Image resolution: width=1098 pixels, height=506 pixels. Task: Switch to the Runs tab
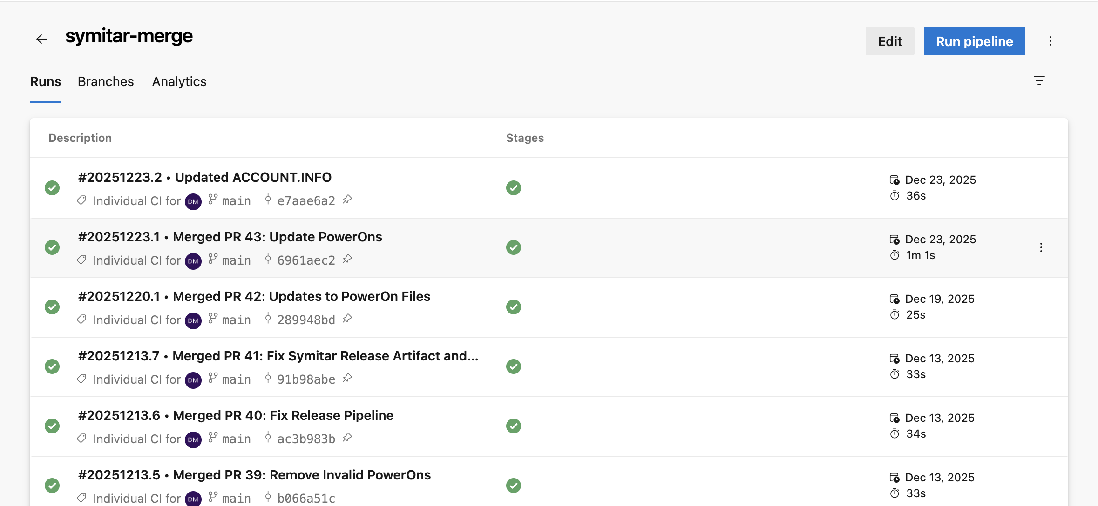pyautogui.click(x=46, y=81)
